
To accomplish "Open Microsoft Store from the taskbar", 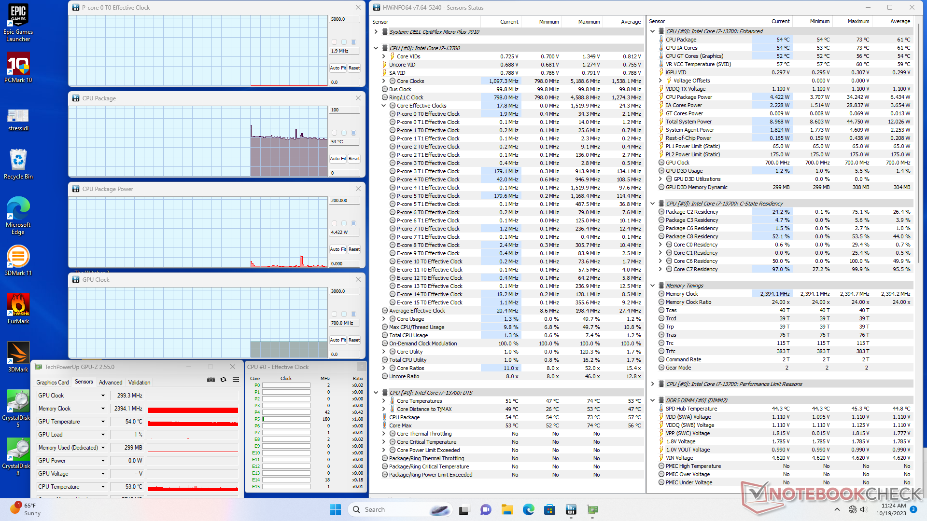I will pos(549,509).
